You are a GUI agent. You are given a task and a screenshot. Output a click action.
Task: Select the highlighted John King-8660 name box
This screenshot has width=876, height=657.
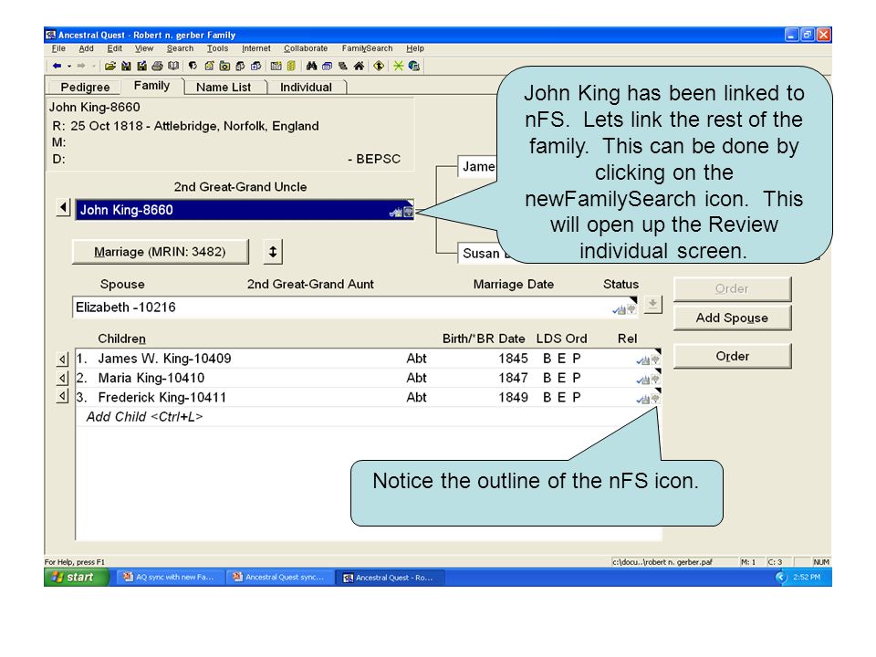click(245, 210)
